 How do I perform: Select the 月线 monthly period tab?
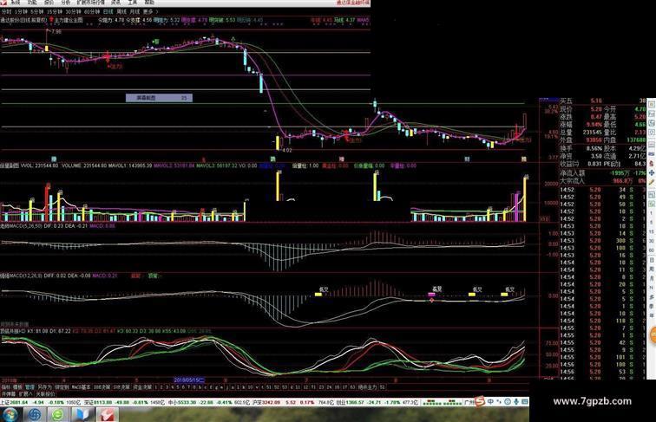134,12
